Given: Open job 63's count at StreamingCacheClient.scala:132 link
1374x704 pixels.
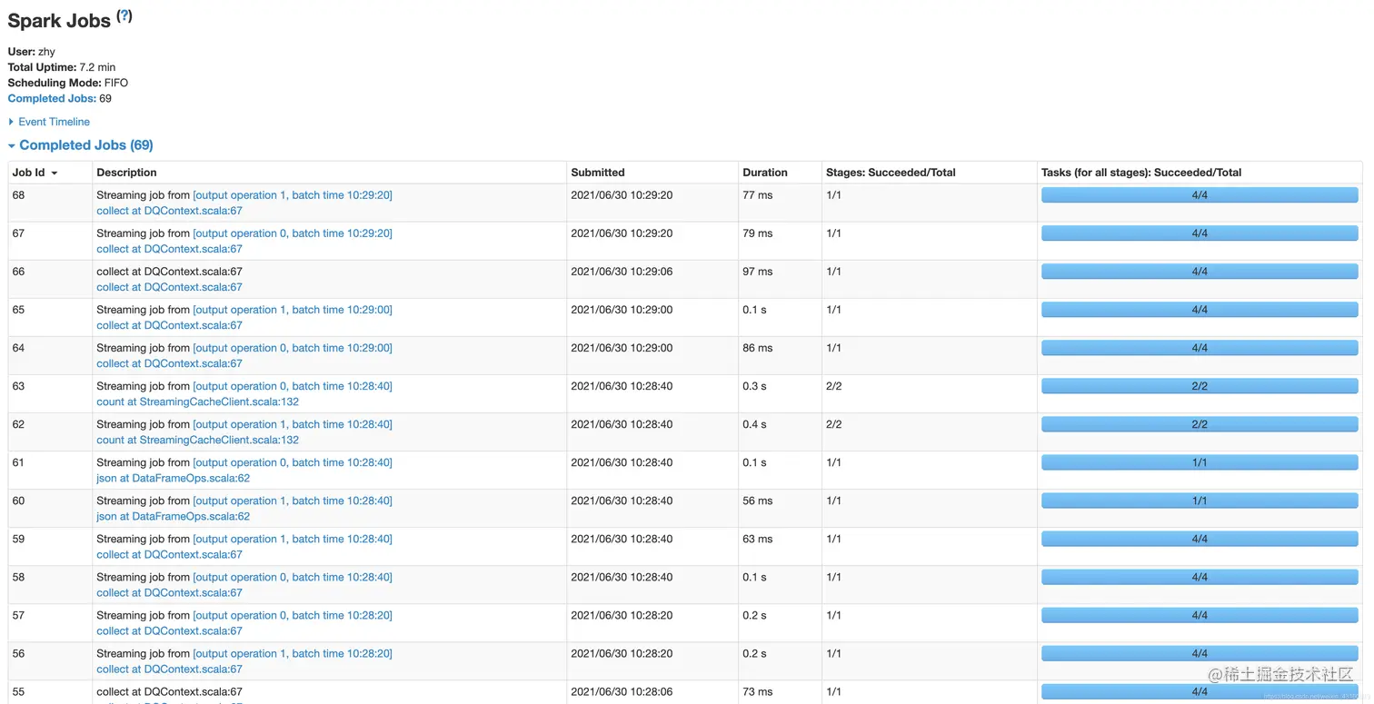Looking at the screenshot, I should click(197, 402).
